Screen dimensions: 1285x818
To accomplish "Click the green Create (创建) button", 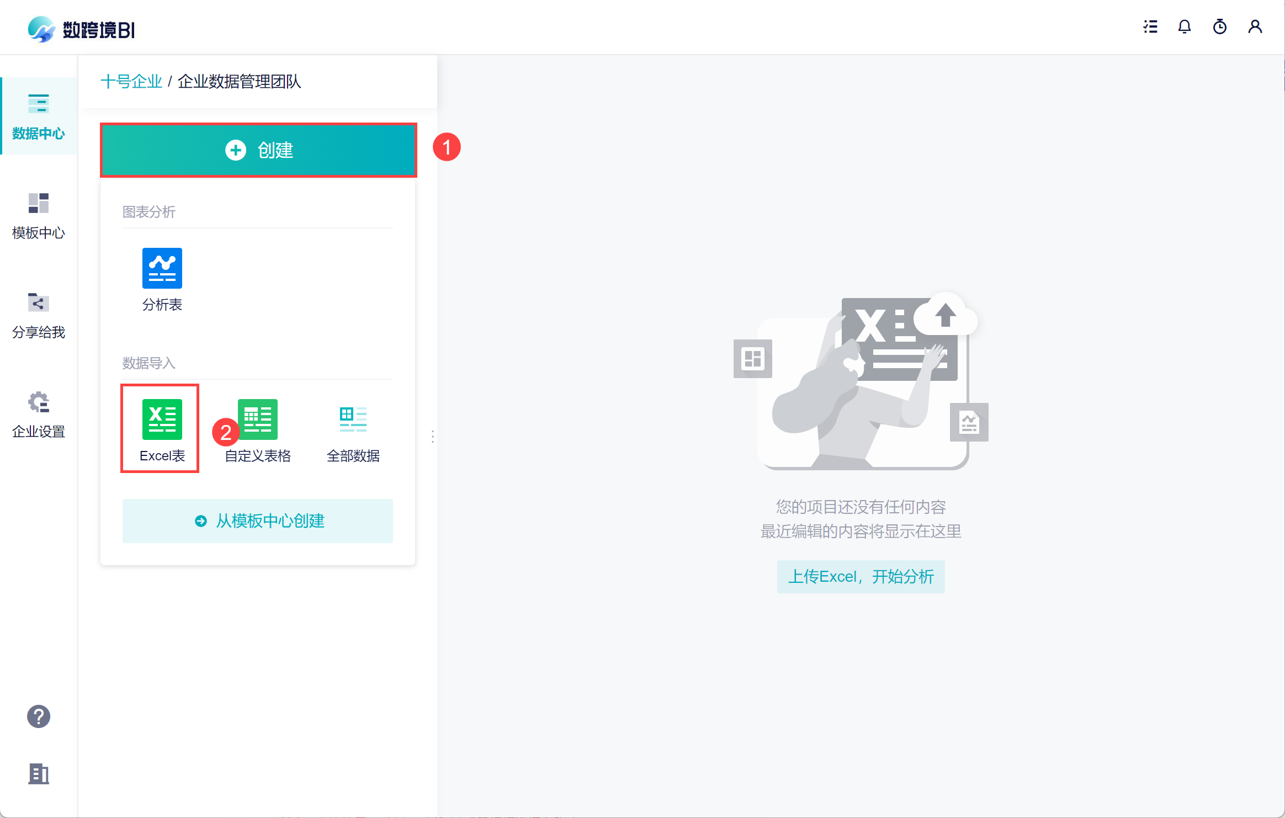I will pyautogui.click(x=258, y=150).
